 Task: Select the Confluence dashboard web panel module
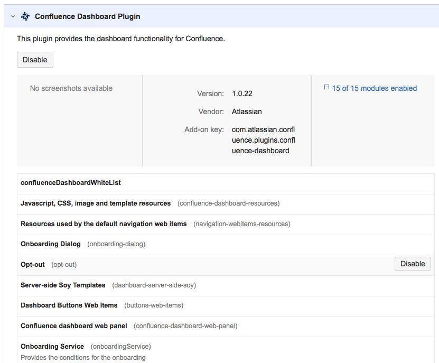(74, 326)
